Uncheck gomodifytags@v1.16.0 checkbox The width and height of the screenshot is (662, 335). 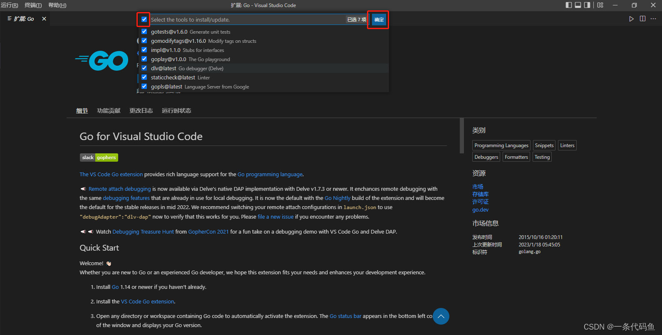pyautogui.click(x=144, y=41)
